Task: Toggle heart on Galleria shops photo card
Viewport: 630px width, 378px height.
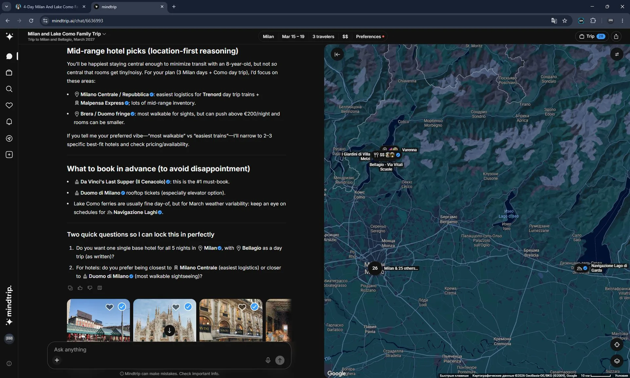Action: [242, 307]
